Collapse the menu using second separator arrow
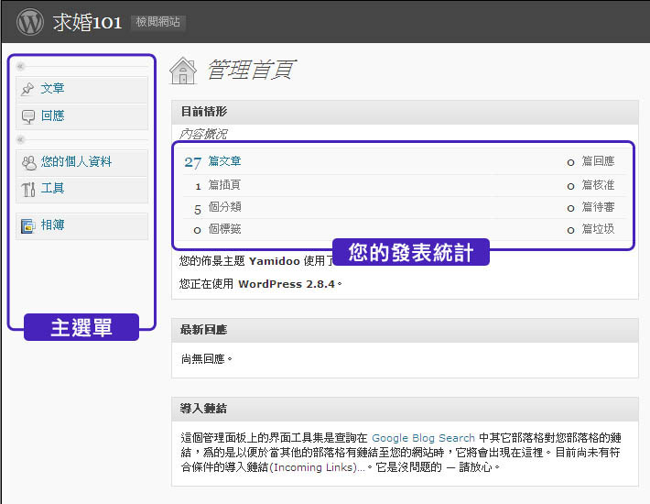This screenshot has width=650, height=504. (x=21, y=139)
